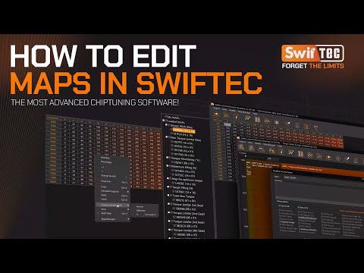Choose Difference in the copy submenu
The image size is (364, 273).
click(x=141, y=211)
